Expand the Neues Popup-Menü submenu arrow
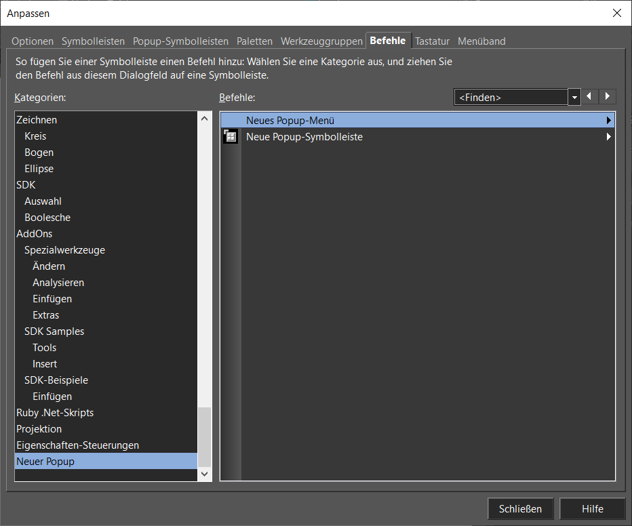This screenshot has height=526, width=632. (x=609, y=121)
